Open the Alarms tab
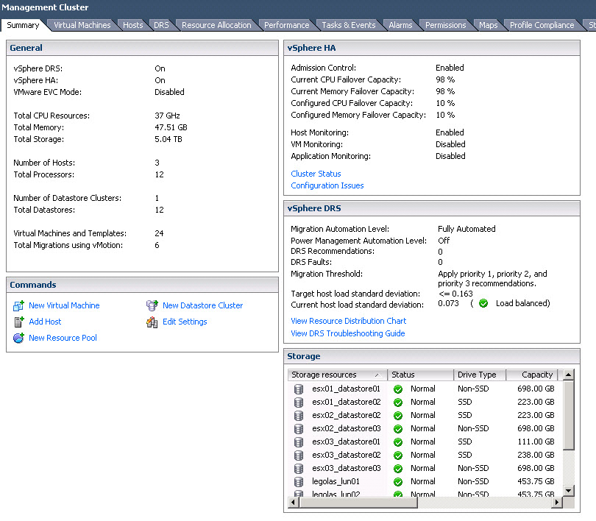596x521 pixels. pos(400,25)
